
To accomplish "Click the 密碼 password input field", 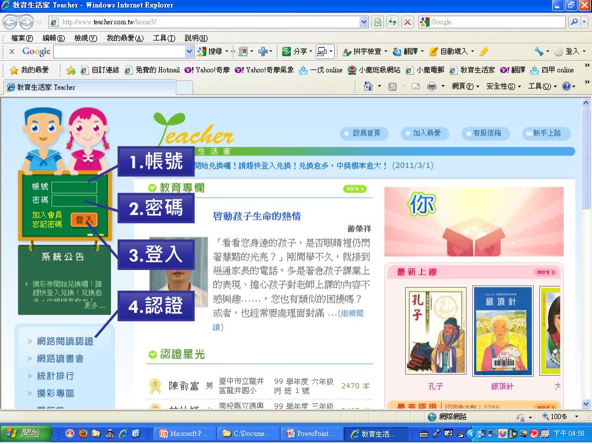I will [74, 201].
